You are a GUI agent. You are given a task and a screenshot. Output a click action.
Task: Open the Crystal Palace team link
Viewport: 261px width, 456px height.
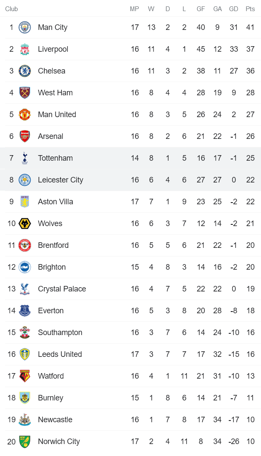(62, 289)
